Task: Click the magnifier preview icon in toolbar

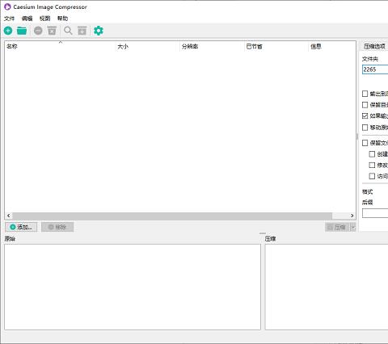Action: 68,31
